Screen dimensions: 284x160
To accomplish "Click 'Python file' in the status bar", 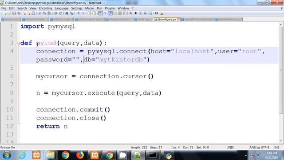I will 8,148.
